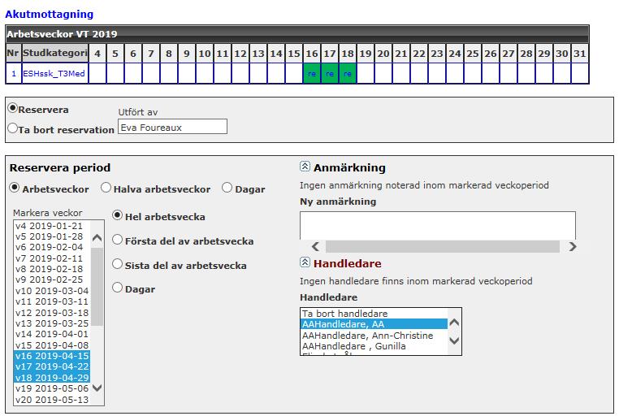
Task: Choose Halva arbetsveckor period option
Action: coord(106,188)
